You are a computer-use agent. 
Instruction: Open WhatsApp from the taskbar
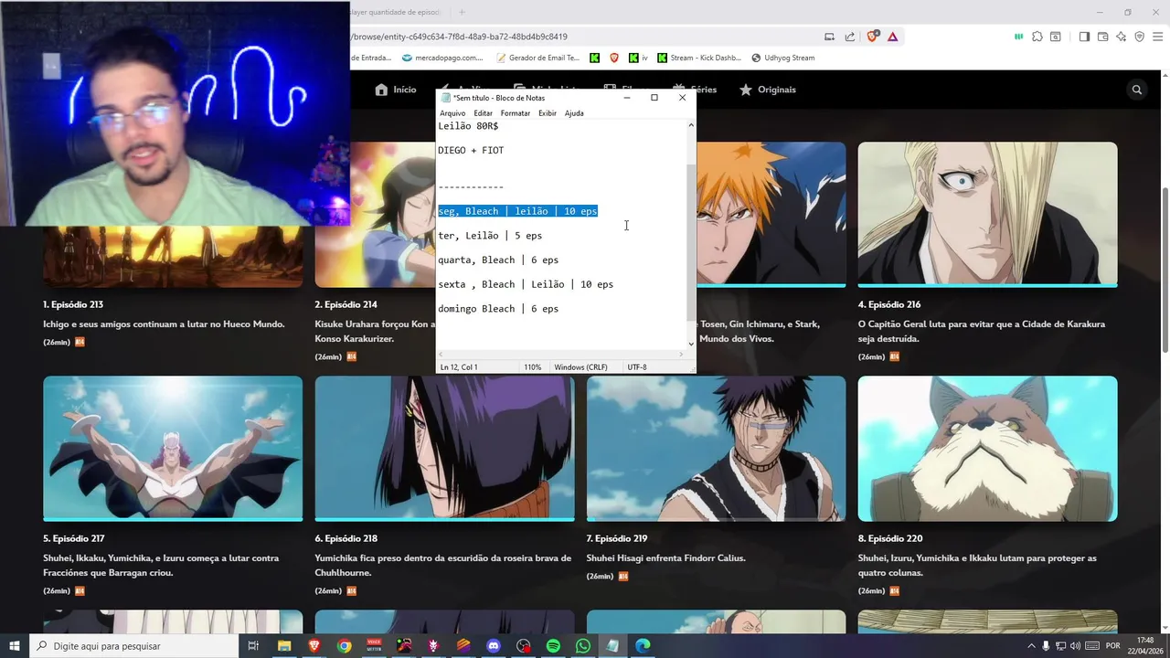(583, 646)
